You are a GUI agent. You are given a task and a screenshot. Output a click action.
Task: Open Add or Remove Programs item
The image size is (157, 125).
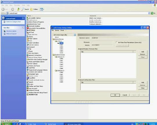35,22
